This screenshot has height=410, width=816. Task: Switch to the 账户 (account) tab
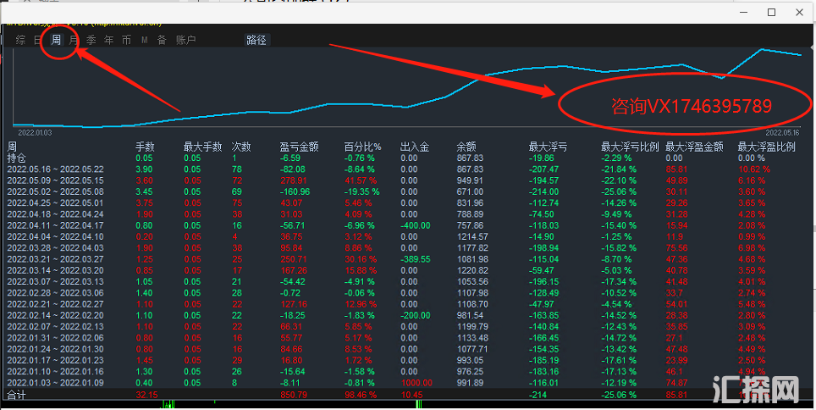pos(185,40)
